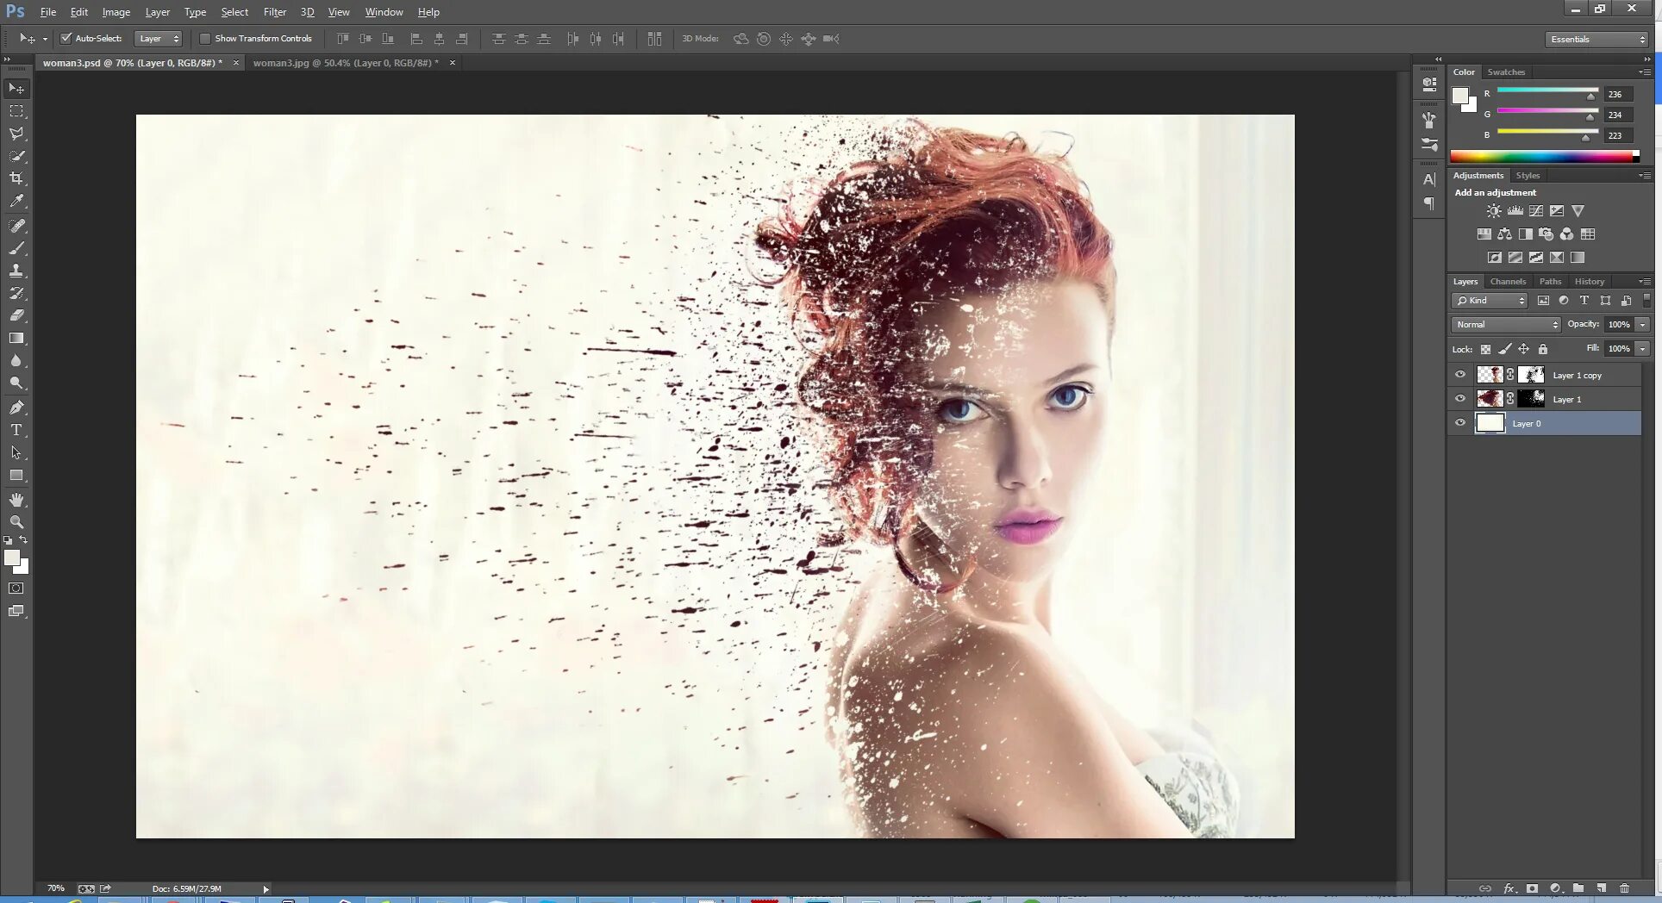Open the Filter menu
Viewport: 1662px width, 903px height.
[x=275, y=12]
